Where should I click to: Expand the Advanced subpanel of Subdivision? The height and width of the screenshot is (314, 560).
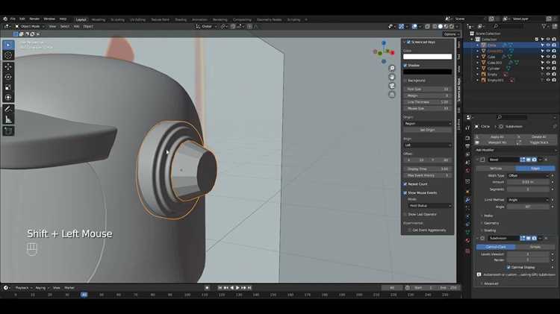pos(490,283)
